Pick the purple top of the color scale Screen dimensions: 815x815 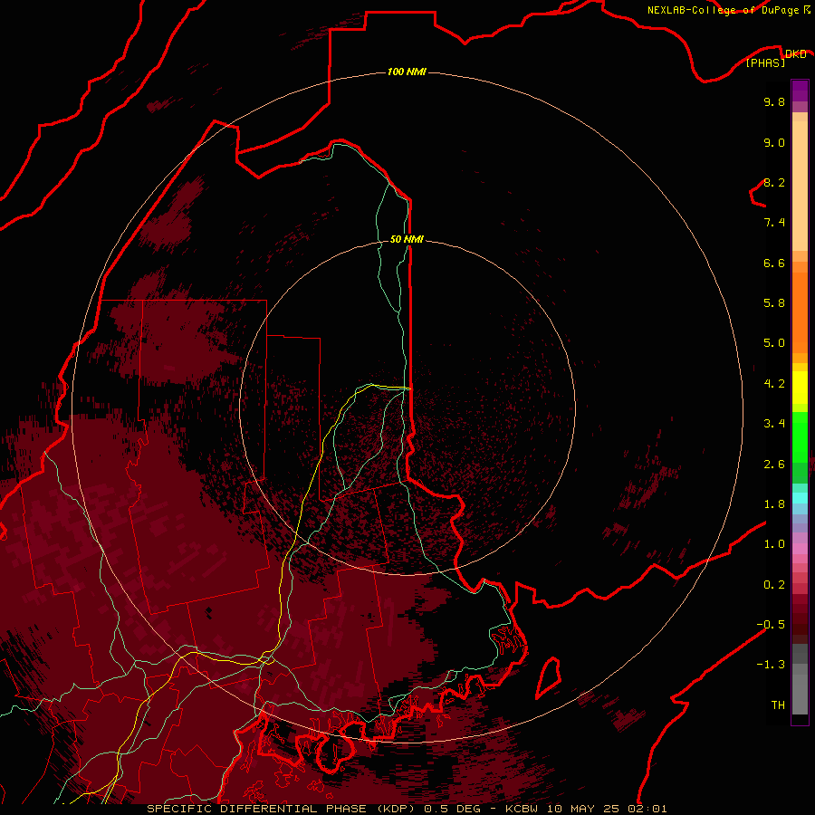tap(800, 91)
